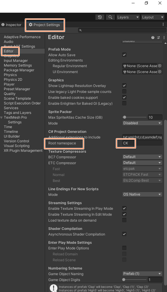Select UI Builder category
Viewport: 167px width, 292px height.
coord(12,136)
